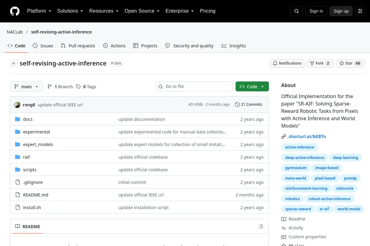Viewport: 370px width, 246px height.
Task: Open the scripts folder icon
Action: point(18,170)
